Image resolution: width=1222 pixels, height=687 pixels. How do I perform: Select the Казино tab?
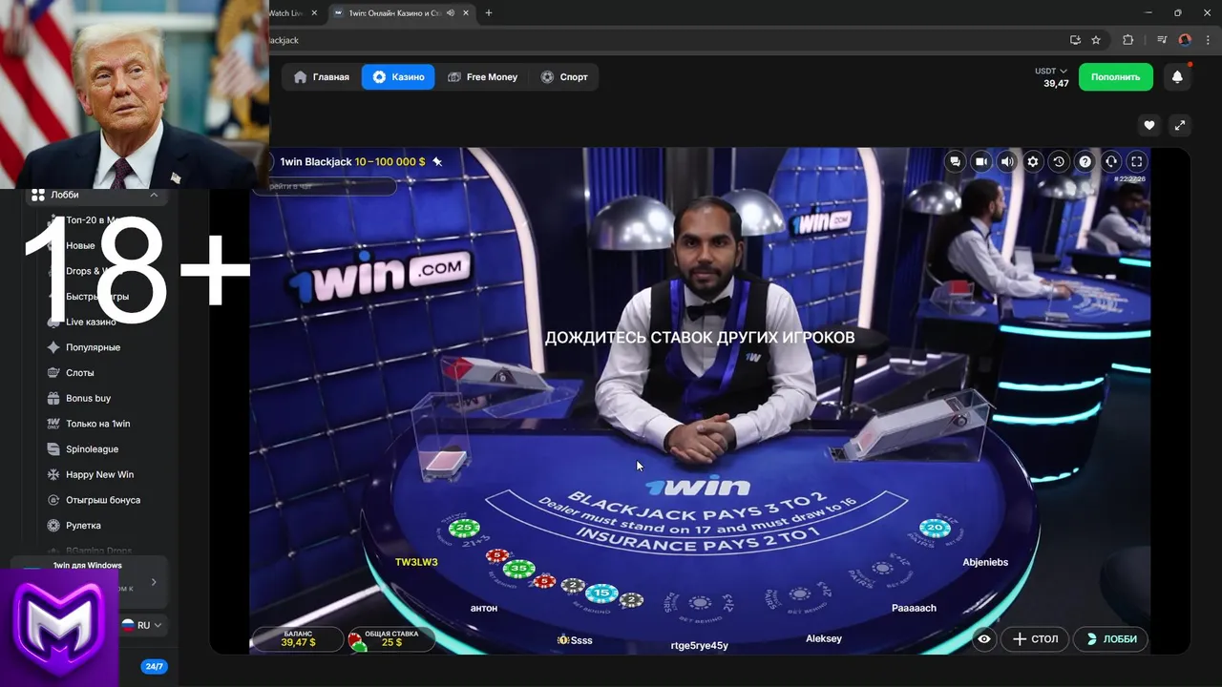pyautogui.click(x=398, y=77)
